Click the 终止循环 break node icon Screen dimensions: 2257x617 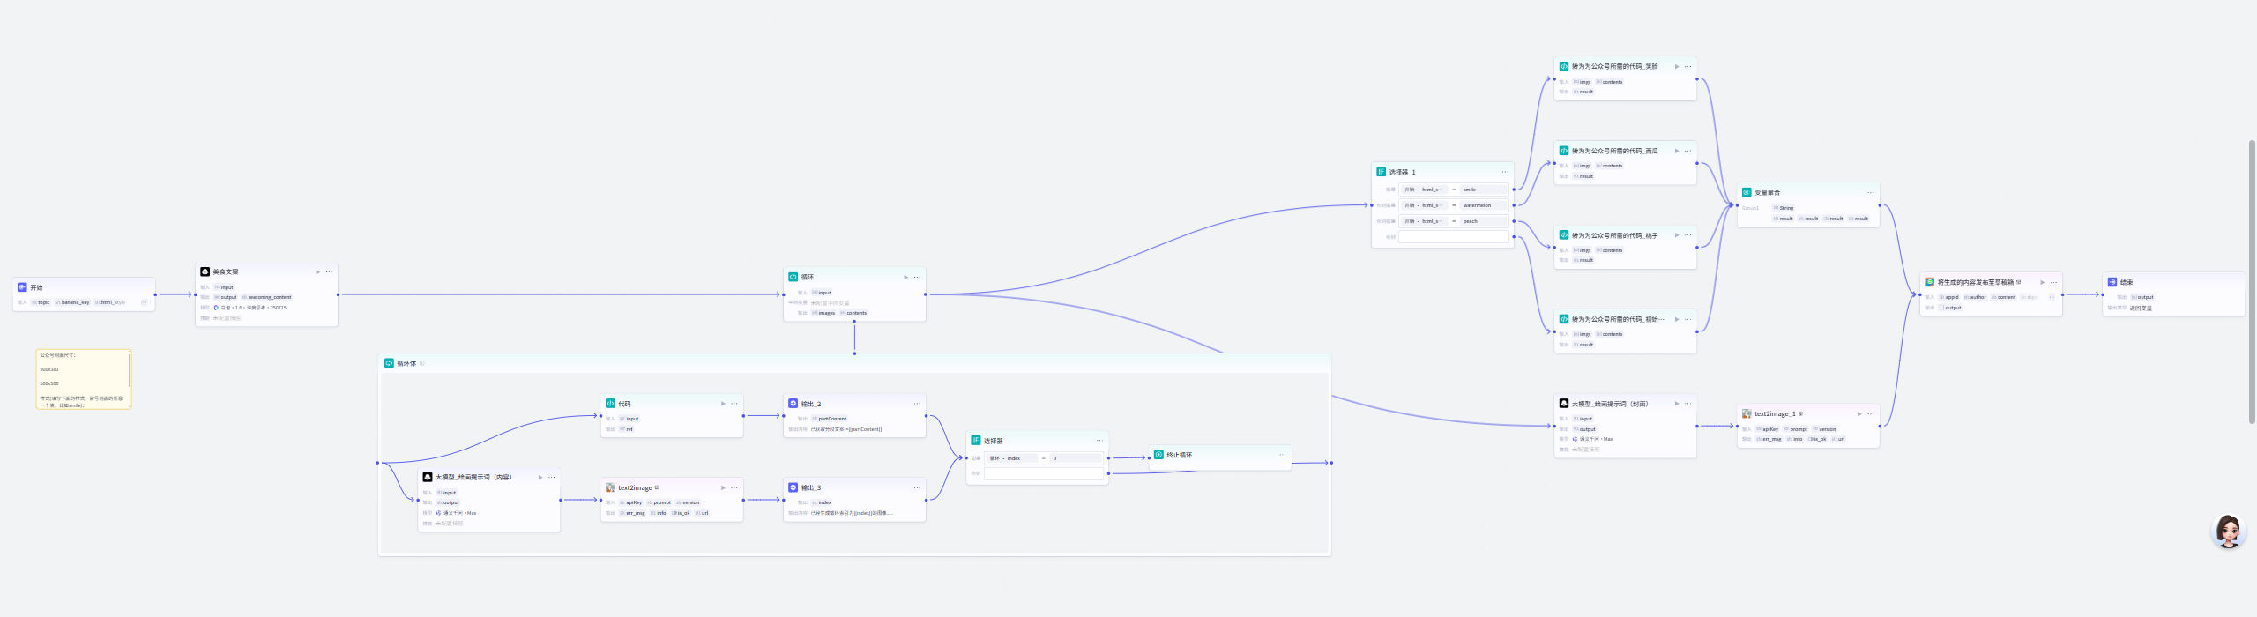click(x=1158, y=455)
